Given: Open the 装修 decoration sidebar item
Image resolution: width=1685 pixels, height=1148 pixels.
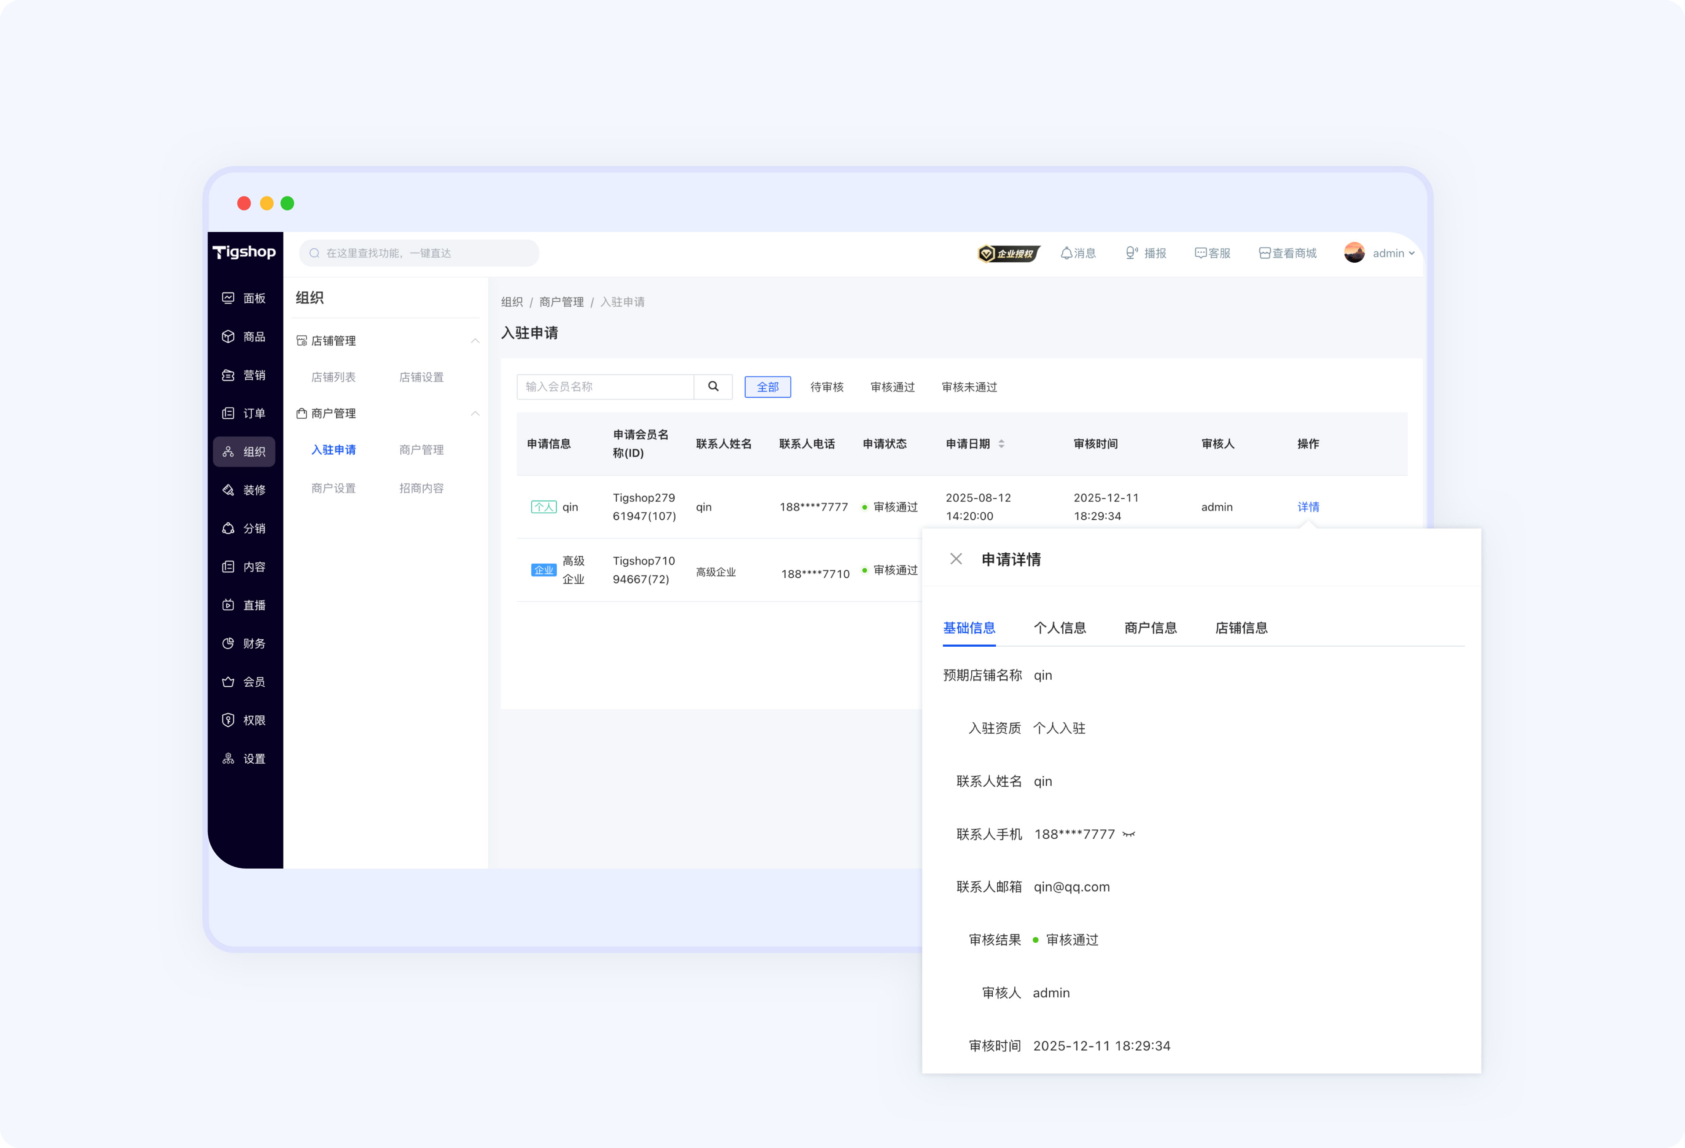Looking at the screenshot, I should [243, 490].
